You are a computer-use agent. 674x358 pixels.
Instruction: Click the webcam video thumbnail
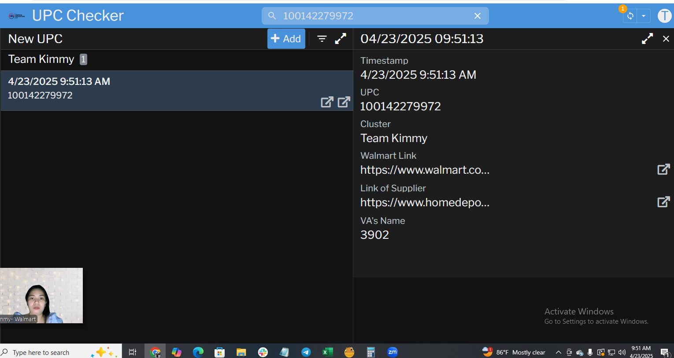coord(41,296)
